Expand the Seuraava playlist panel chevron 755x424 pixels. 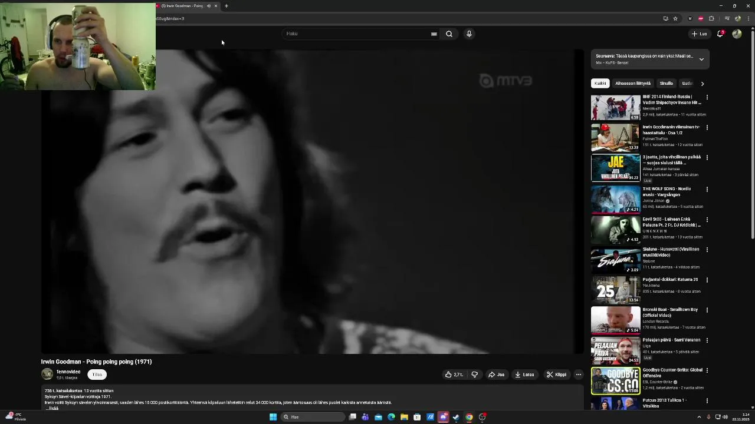coord(701,59)
